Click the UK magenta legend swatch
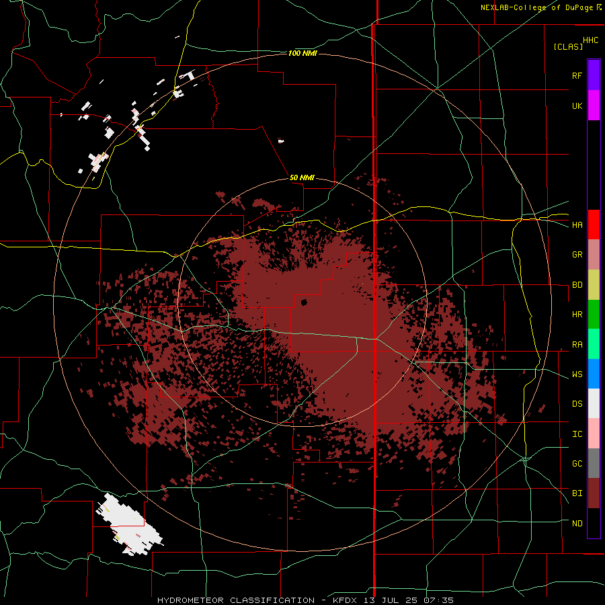Viewport: 605px width, 605px height. pos(594,106)
